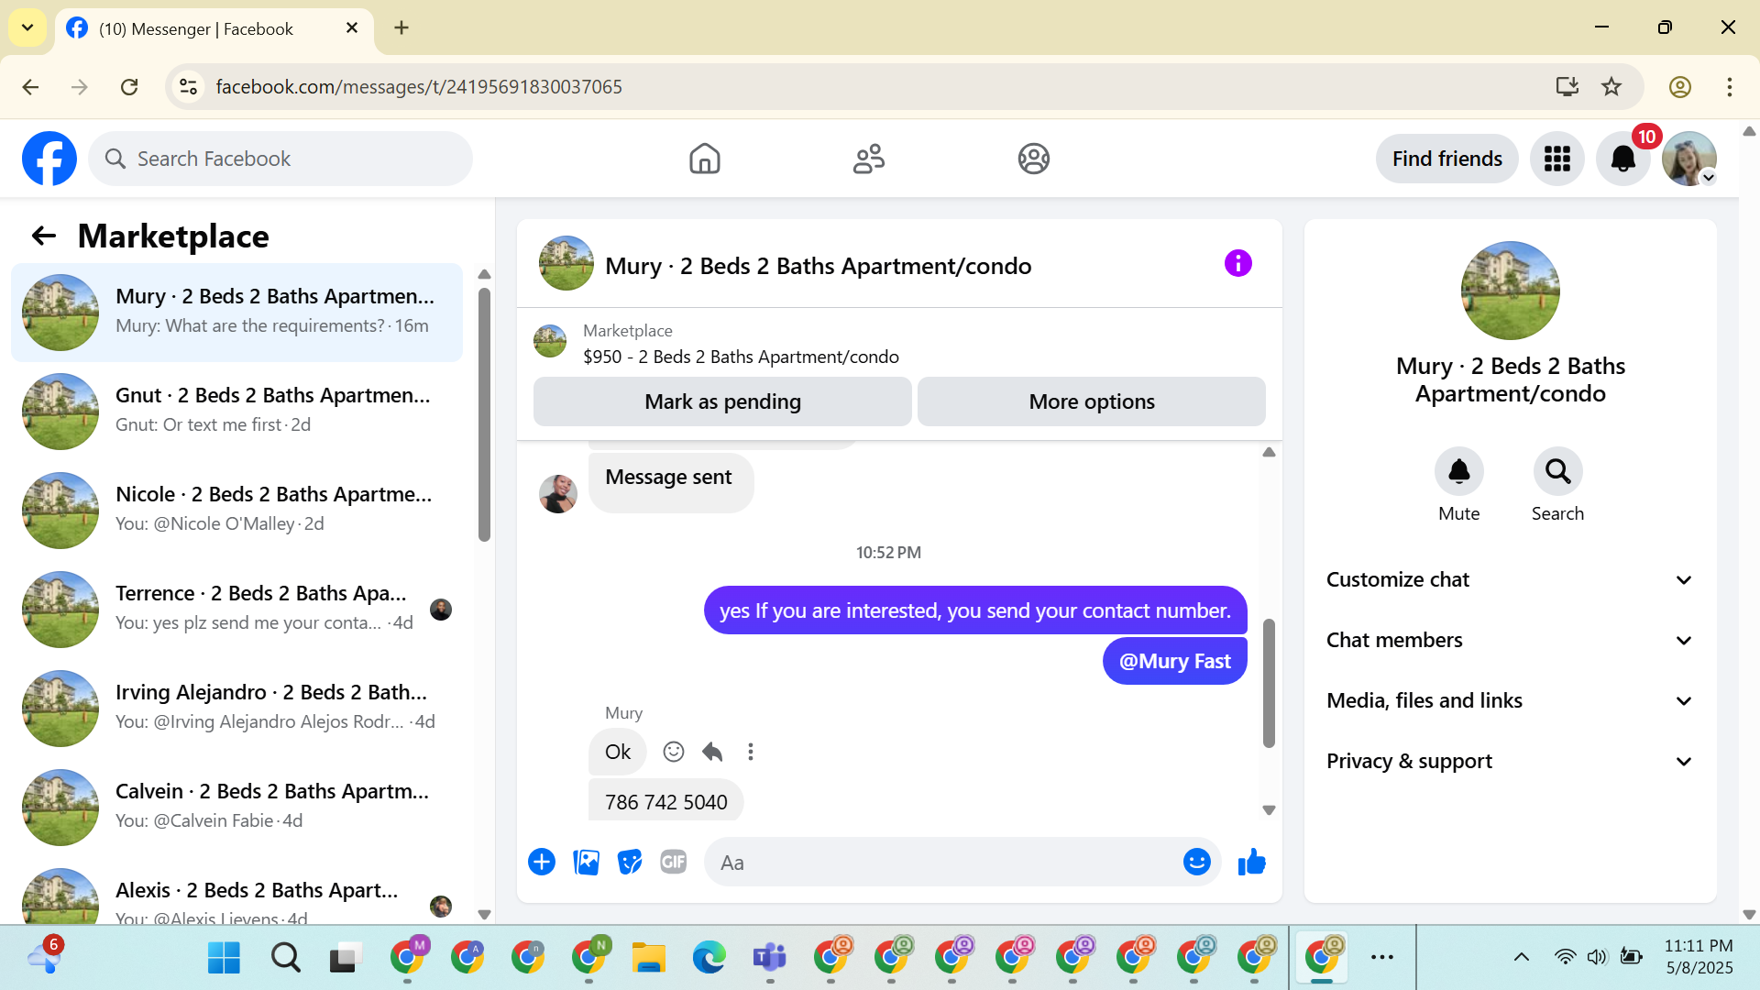
Task: Reply to the 'Ok' message
Action: click(712, 752)
